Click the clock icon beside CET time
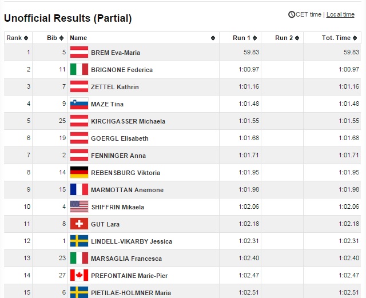Viewport: 366px width, 298px height. coord(292,15)
